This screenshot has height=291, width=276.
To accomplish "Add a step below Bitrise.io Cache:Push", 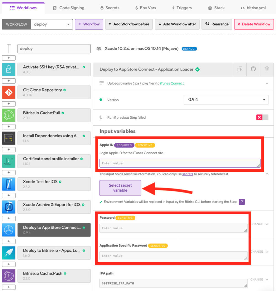I will [x=9, y=287].
